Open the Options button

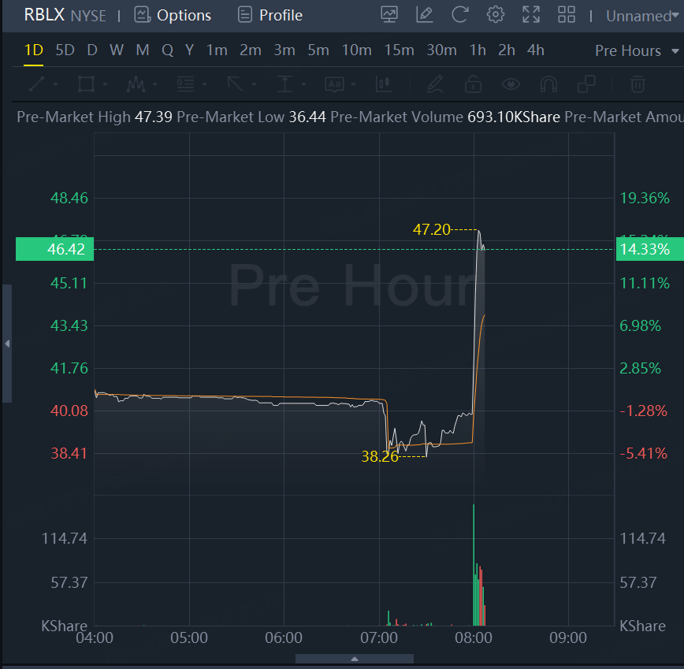(173, 15)
